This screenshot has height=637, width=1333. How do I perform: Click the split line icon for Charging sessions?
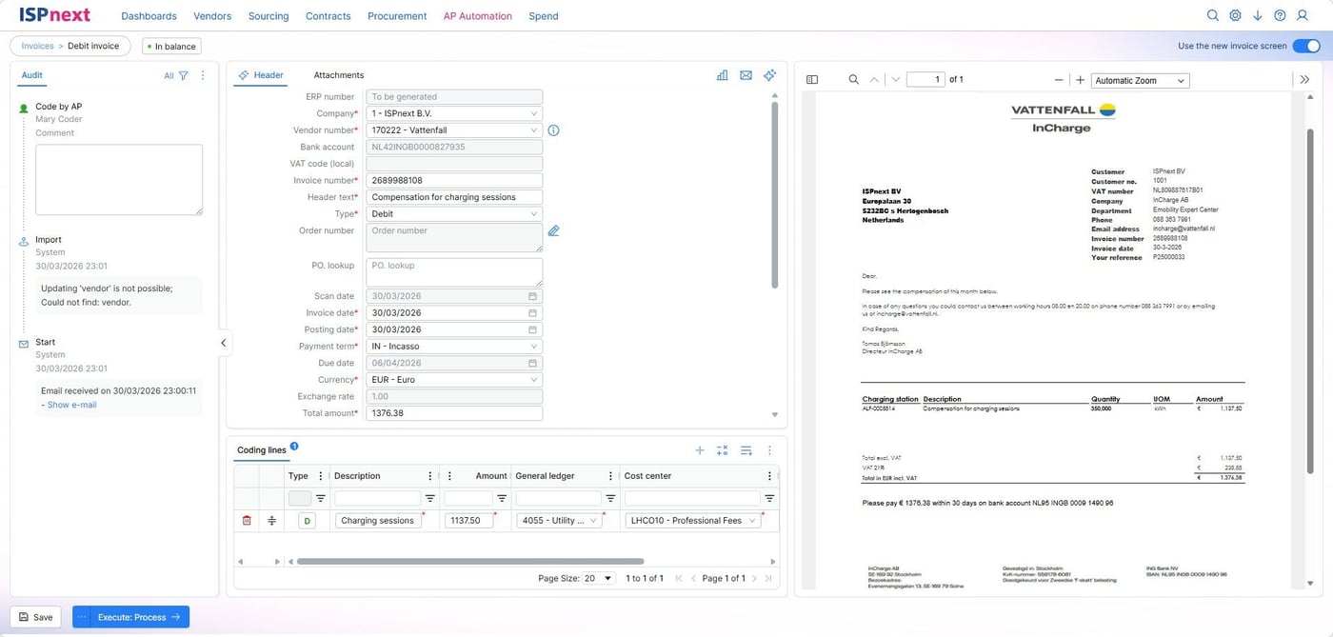271,521
